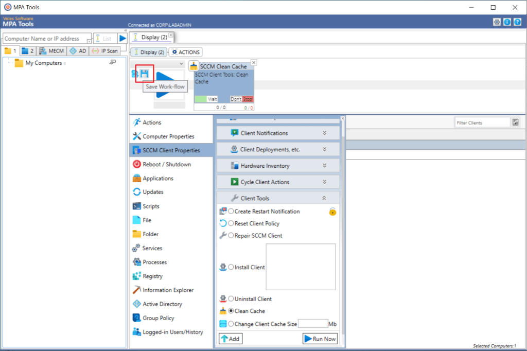This screenshot has height=351, width=527.
Task: Open the MECM tab
Action: [51, 51]
